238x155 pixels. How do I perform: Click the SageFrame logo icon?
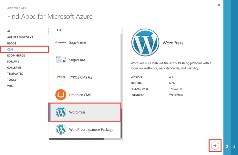pyautogui.click(x=61, y=42)
